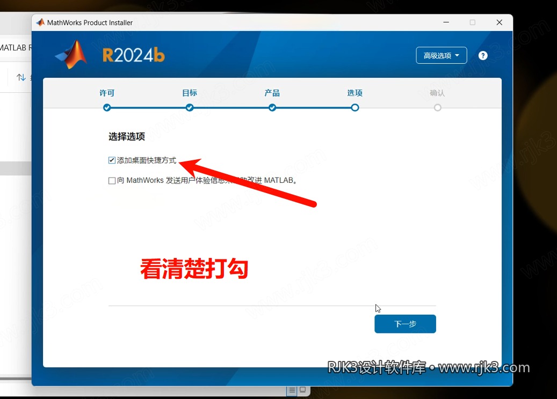This screenshot has width=557, height=399.
Task: Click the MATLAB logo in header
Action: [72, 54]
